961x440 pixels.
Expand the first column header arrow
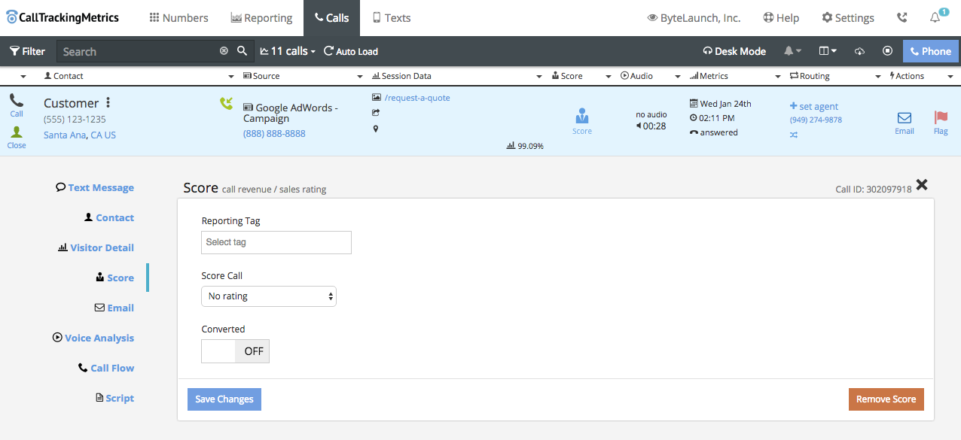click(23, 77)
